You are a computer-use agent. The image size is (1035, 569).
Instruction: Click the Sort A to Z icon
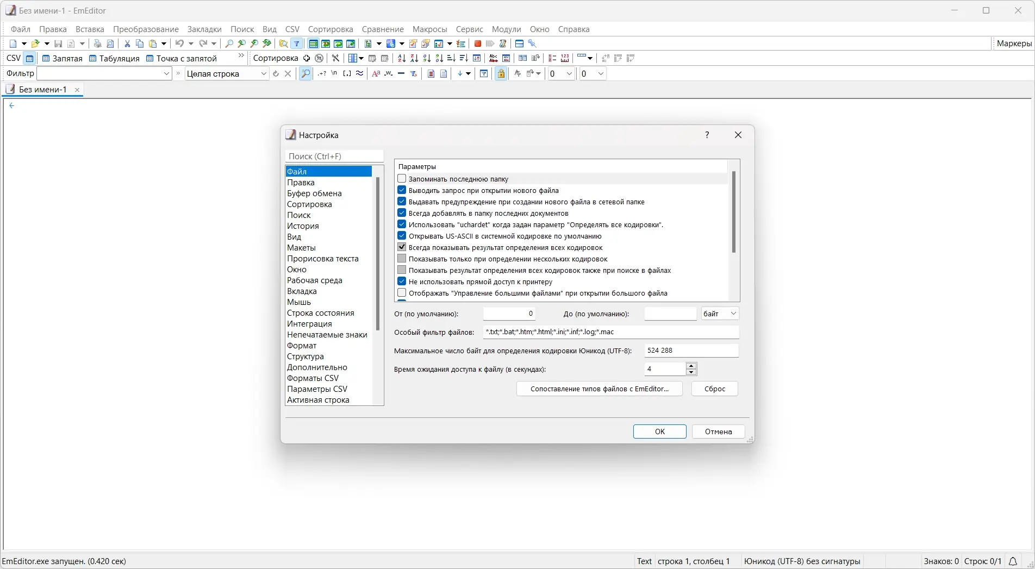click(402, 58)
